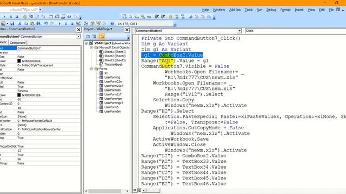Click the green Run icon in the Debug toolbar
Viewport: 346px width, 194px height.
click(x=4, y=17)
